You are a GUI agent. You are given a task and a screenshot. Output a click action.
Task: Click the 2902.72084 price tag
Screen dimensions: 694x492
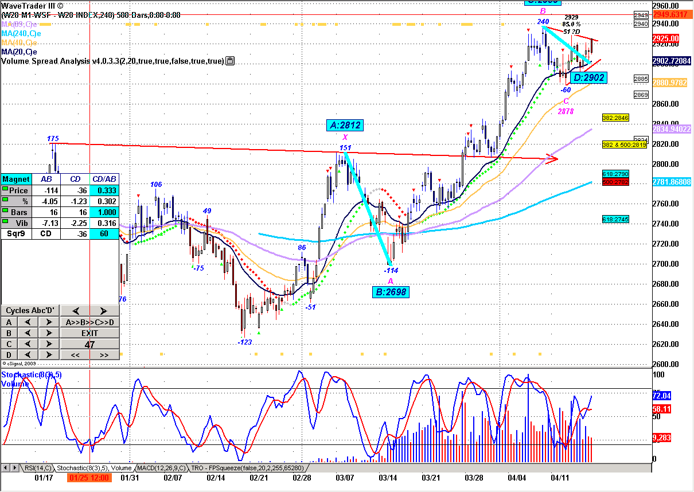click(x=672, y=60)
